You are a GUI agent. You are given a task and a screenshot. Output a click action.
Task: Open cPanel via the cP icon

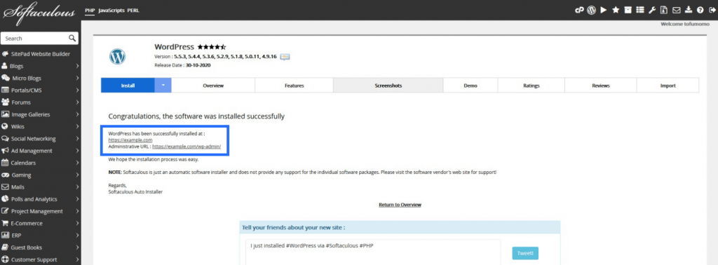[x=579, y=10]
